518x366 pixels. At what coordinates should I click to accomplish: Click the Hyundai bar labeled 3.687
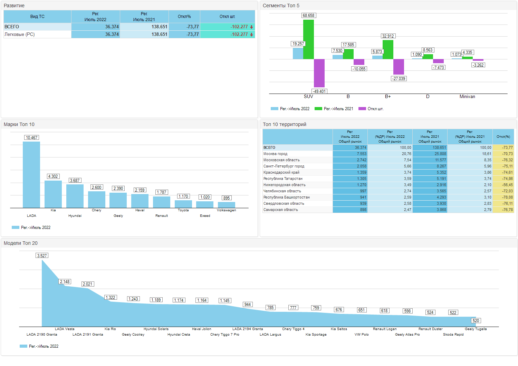75,196
